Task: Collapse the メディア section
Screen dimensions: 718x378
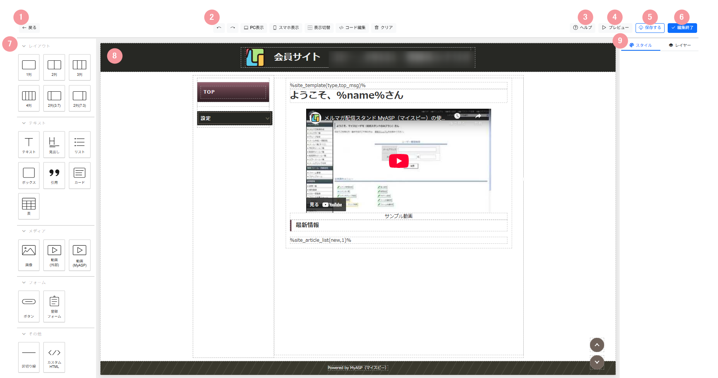Action: click(24, 231)
